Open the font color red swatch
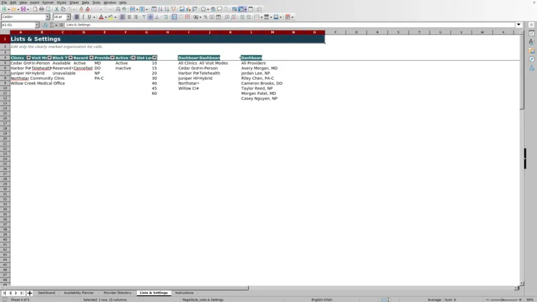The image size is (537, 302). coord(101,17)
